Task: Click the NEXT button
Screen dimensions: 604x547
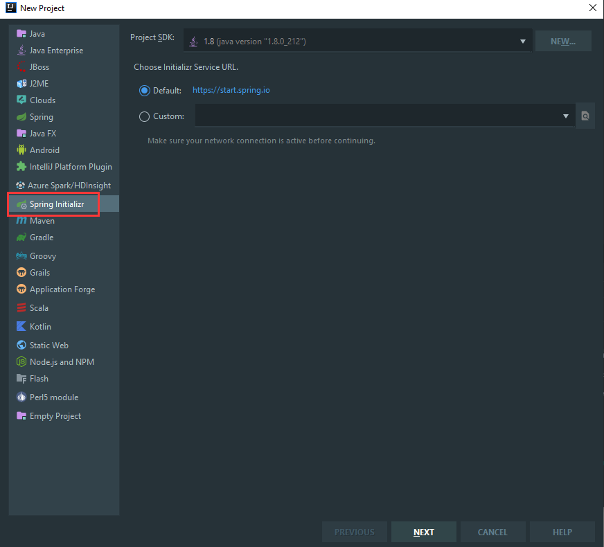Action: [424, 532]
